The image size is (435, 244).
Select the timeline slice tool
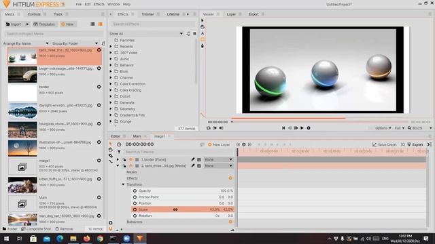click(110, 155)
